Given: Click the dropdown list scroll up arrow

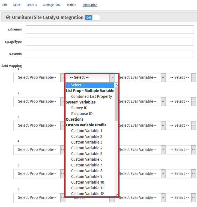Looking at the screenshot, I should (x=117, y=85).
